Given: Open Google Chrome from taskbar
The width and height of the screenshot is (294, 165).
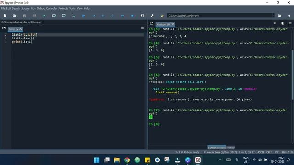Looking at the screenshot, I should click(x=127, y=160).
